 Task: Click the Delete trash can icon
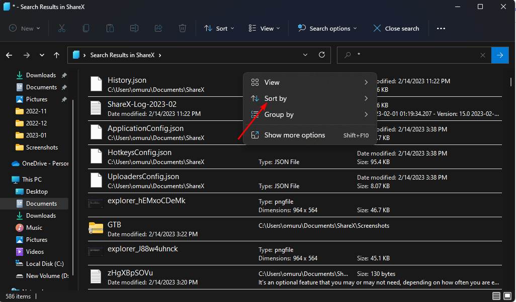tap(183, 29)
